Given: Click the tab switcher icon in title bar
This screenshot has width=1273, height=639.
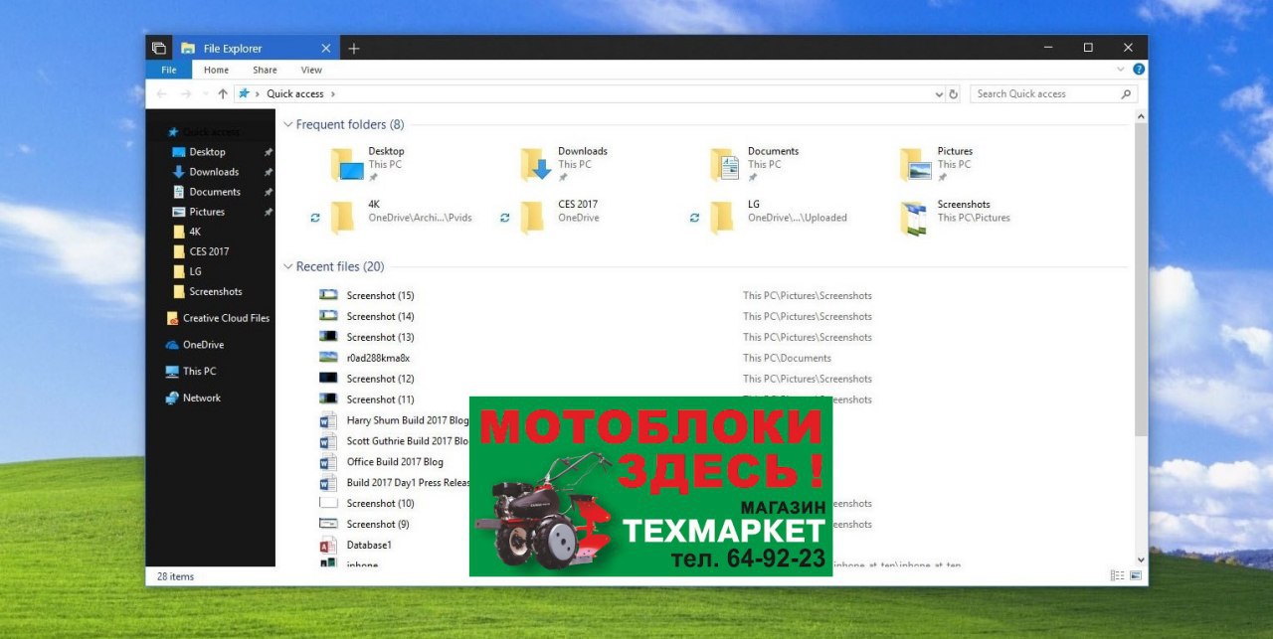Looking at the screenshot, I should (158, 48).
